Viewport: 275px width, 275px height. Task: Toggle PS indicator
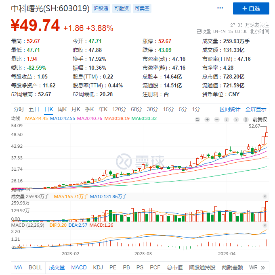[x=140, y=267]
